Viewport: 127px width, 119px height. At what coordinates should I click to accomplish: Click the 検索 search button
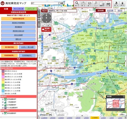(62, 3)
